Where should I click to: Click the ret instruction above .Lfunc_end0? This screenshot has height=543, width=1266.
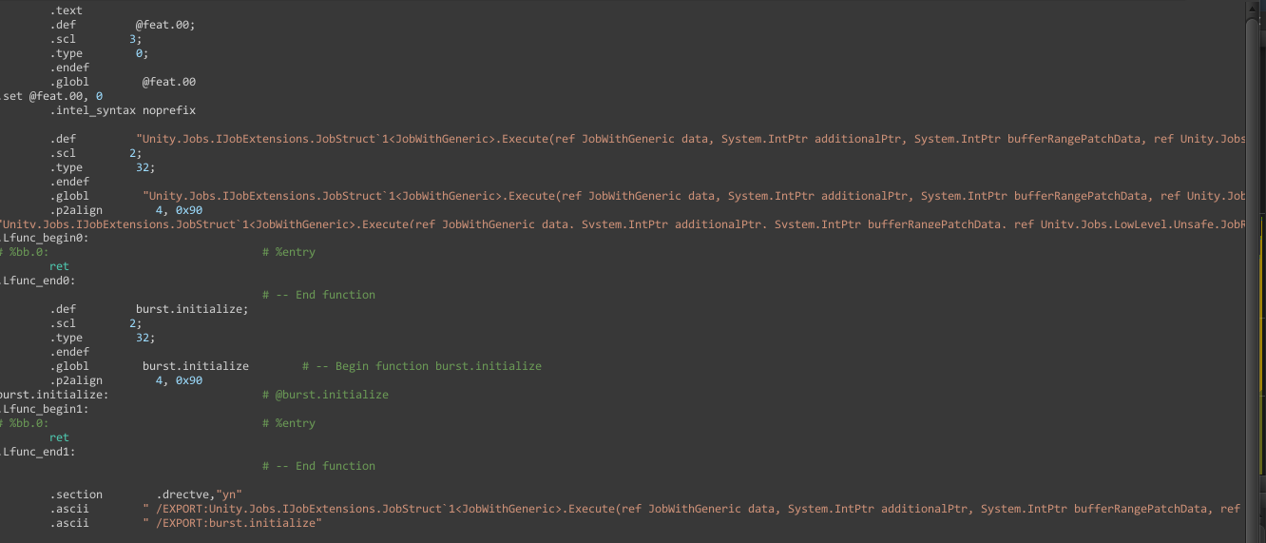click(60, 266)
